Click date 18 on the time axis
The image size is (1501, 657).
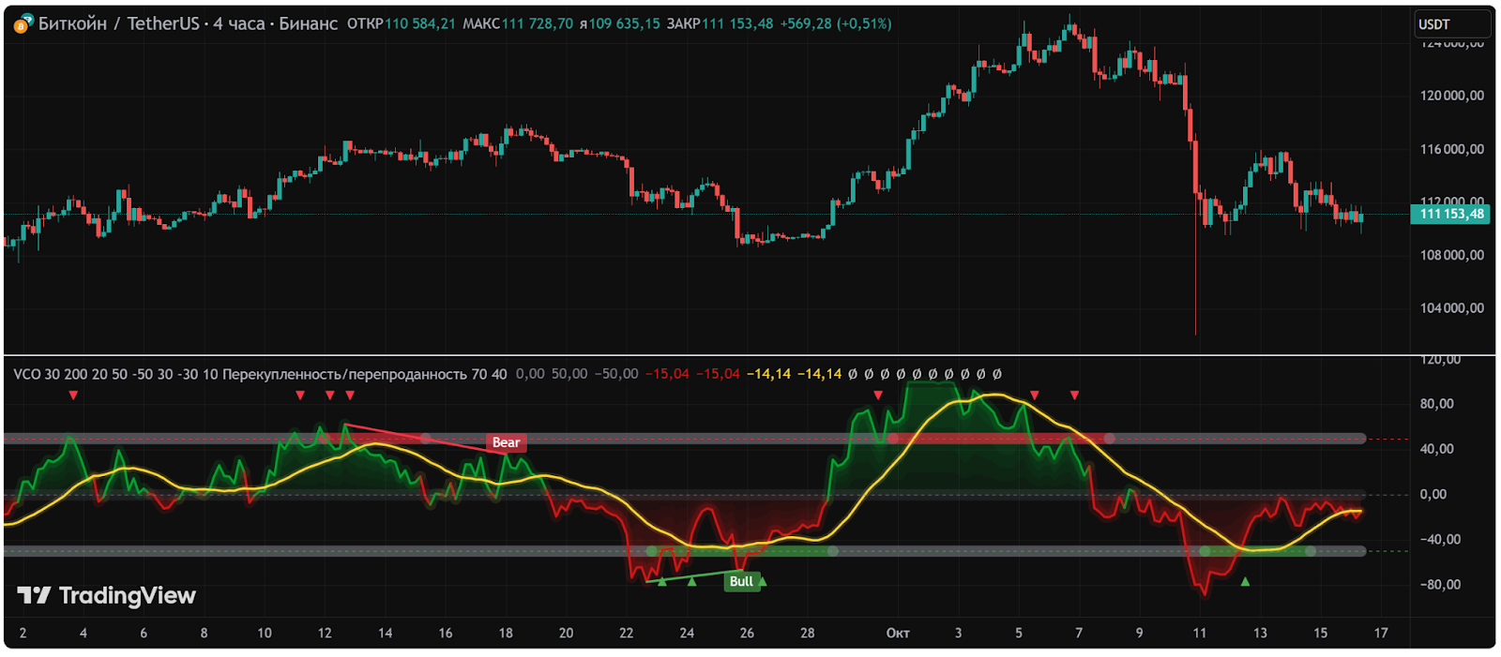[x=506, y=633]
